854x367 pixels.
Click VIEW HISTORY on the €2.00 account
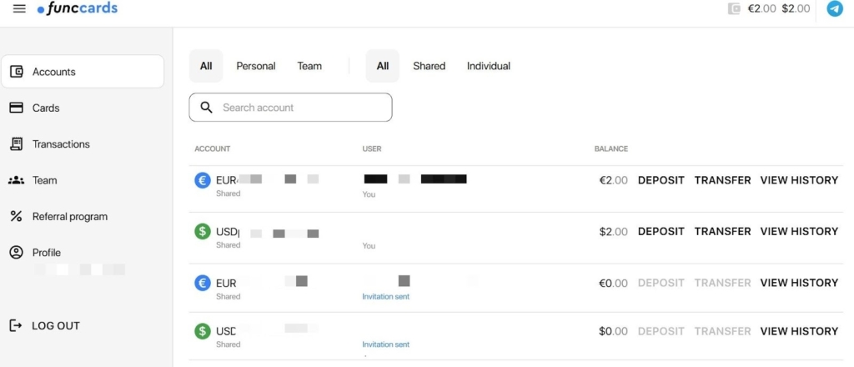tap(799, 180)
